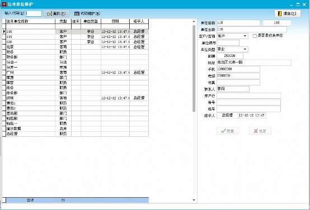Click the 手机 field showing 10000000
The width and height of the screenshot is (310, 210).
238,69
